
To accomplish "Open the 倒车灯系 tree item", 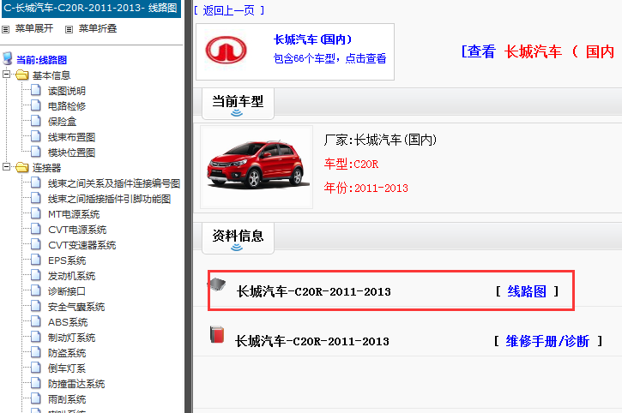I will pyautogui.click(x=67, y=368).
